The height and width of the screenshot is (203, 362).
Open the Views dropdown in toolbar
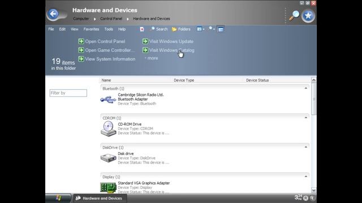[x=200, y=29]
